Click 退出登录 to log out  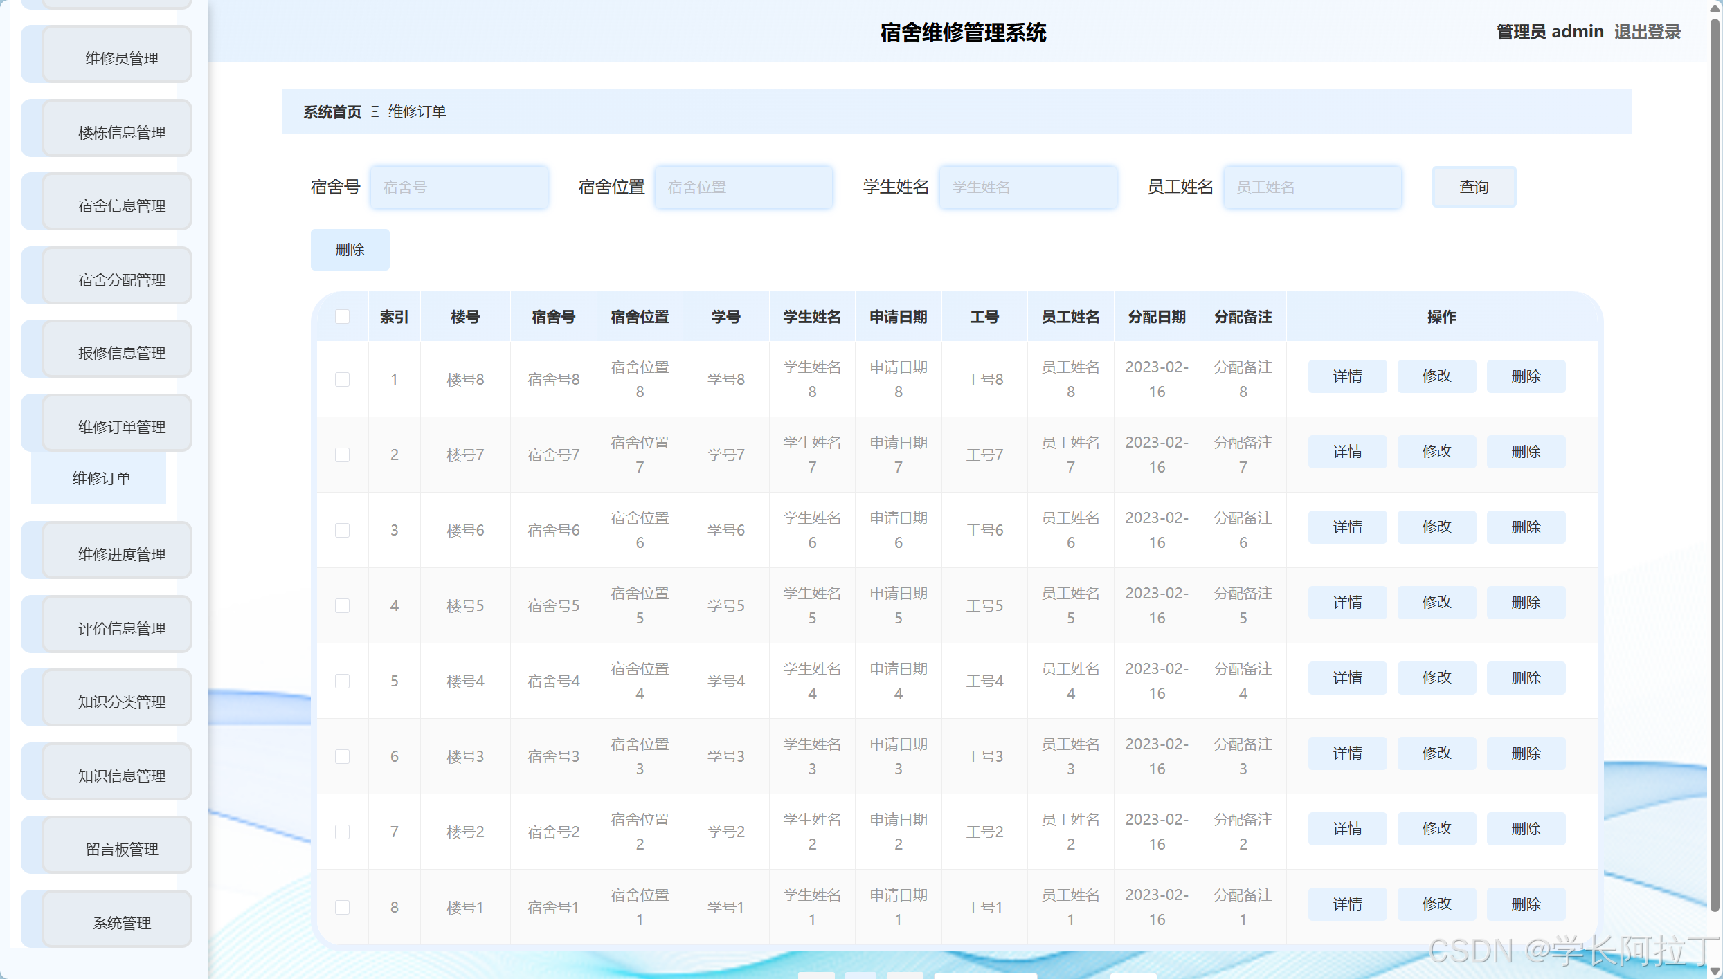click(1647, 31)
